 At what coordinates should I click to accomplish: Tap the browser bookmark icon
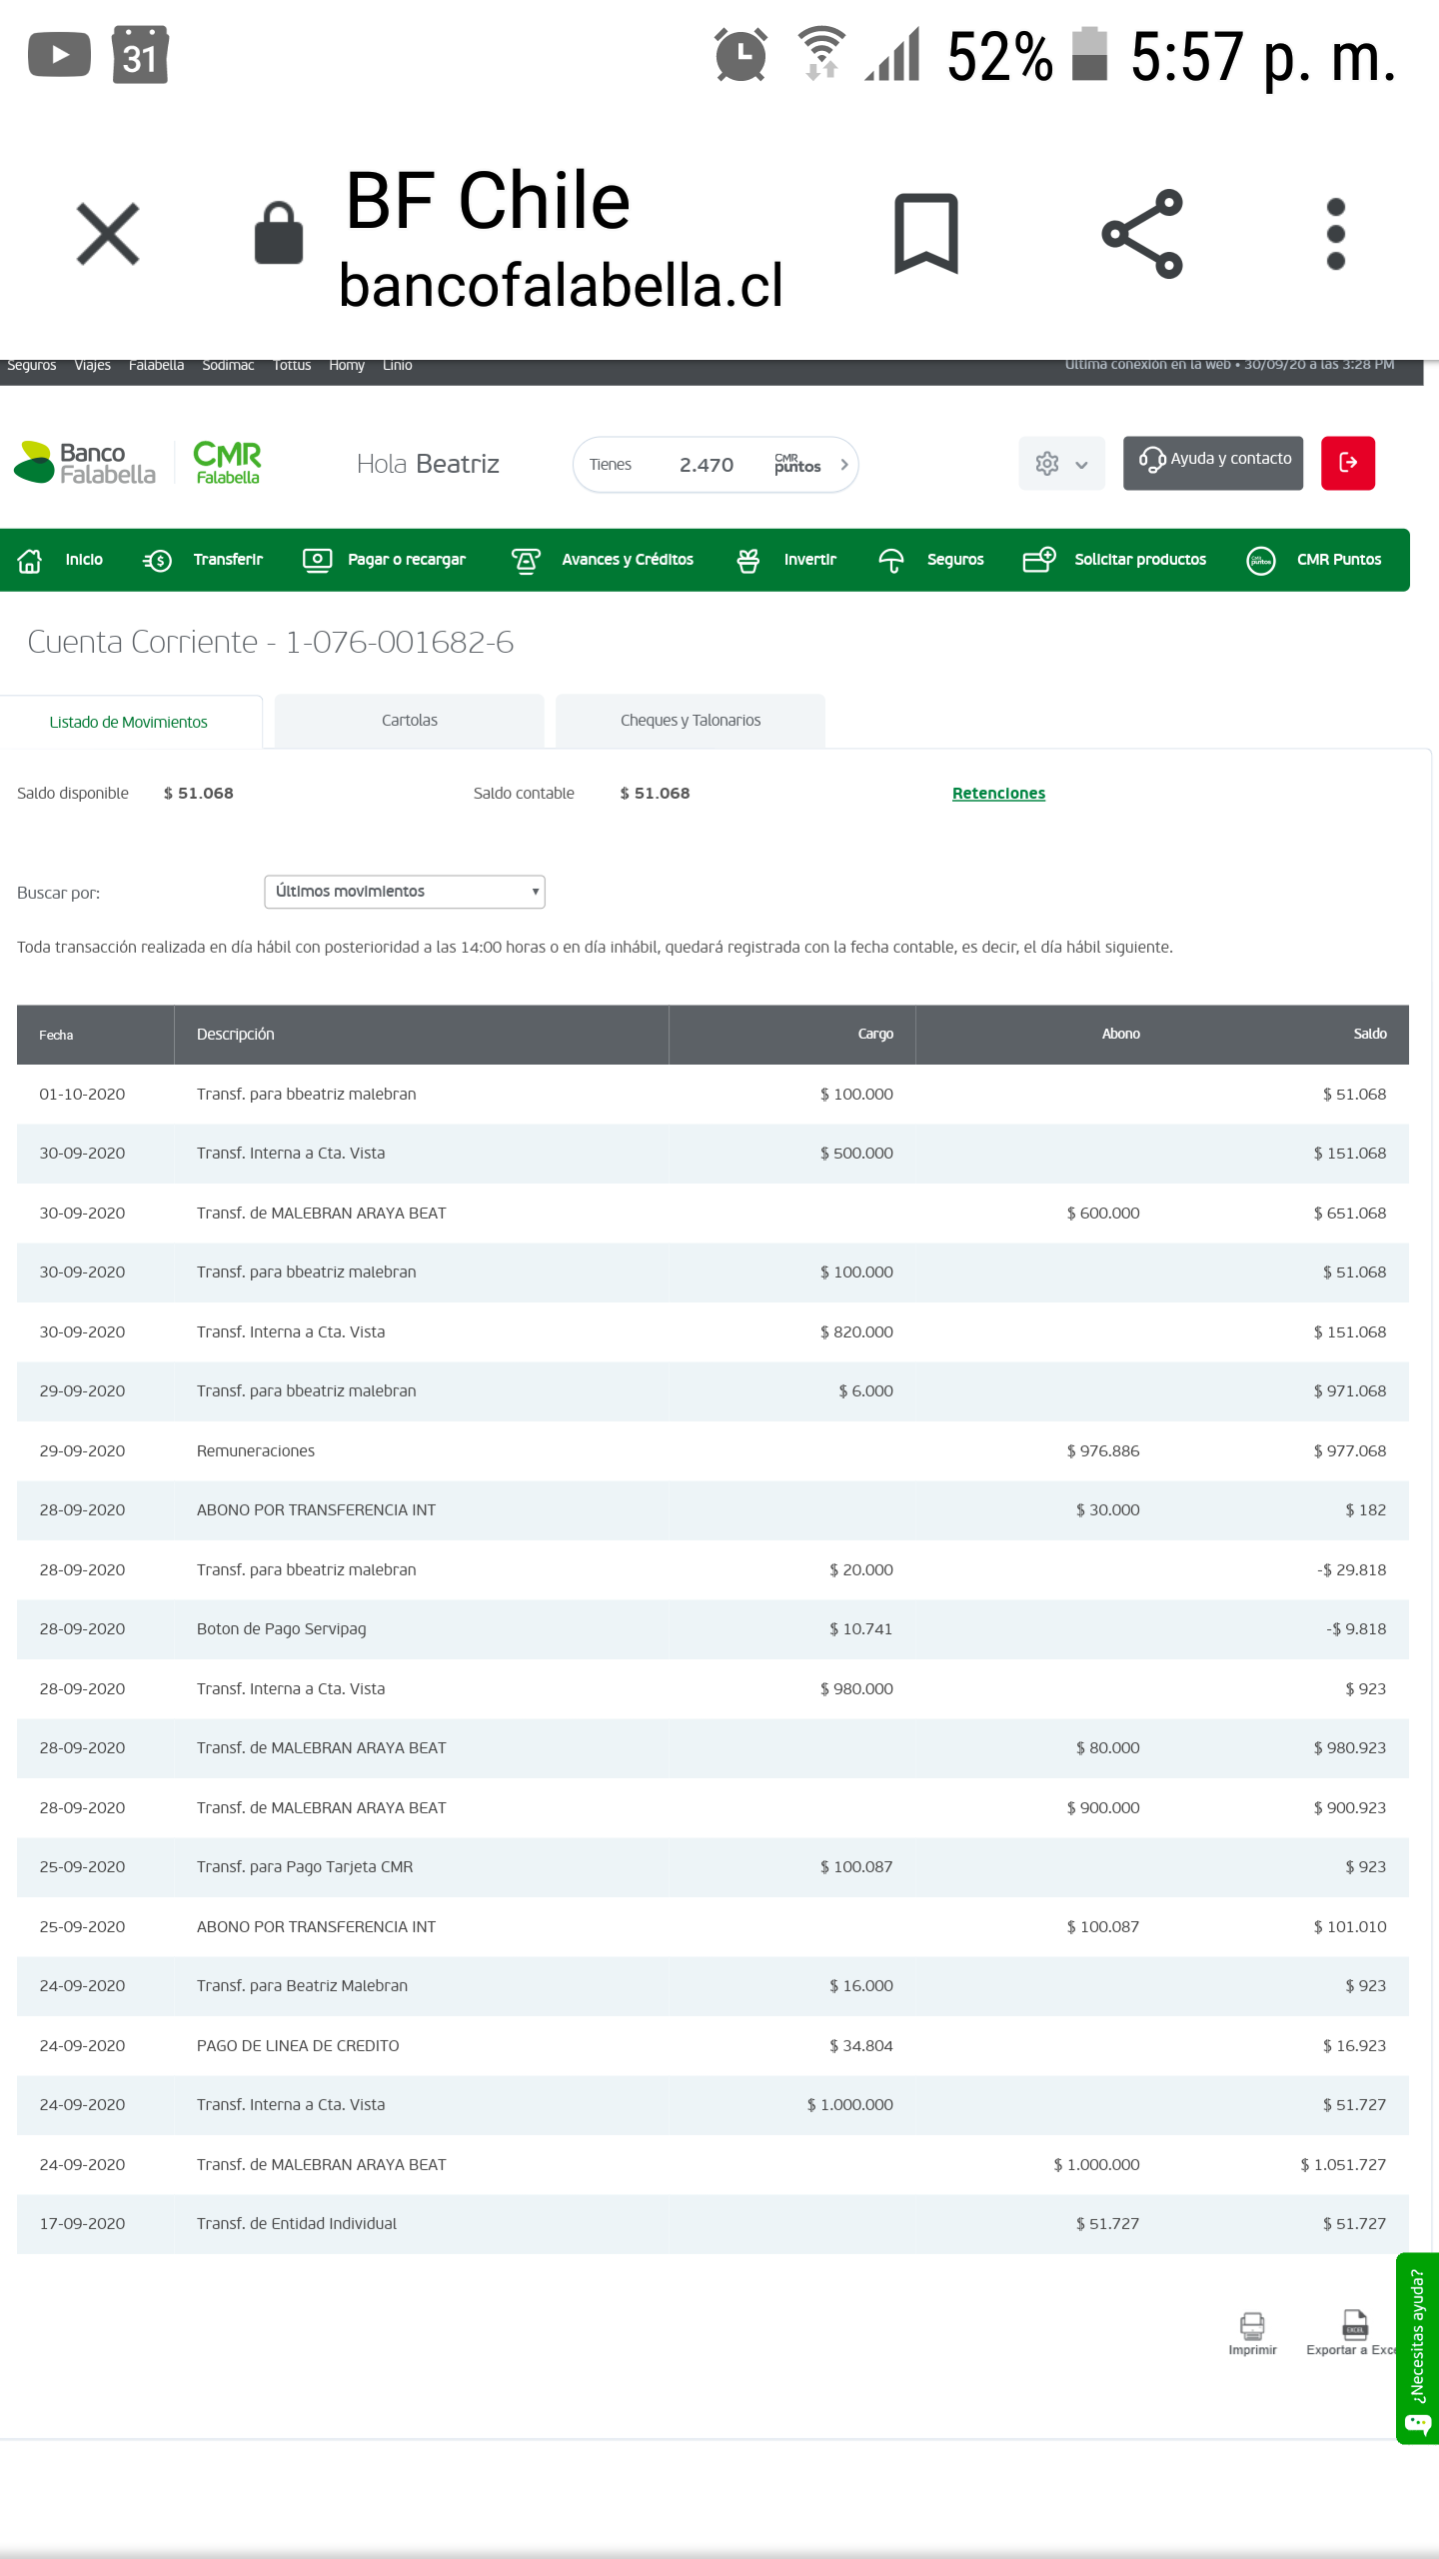(925, 234)
